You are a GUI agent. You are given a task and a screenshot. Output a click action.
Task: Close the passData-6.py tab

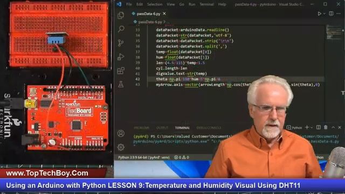[x=164, y=13]
